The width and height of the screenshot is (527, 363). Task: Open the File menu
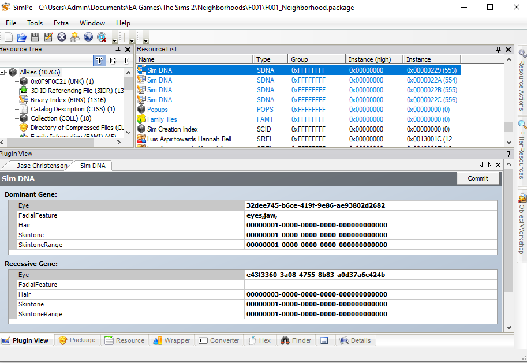(11, 23)
